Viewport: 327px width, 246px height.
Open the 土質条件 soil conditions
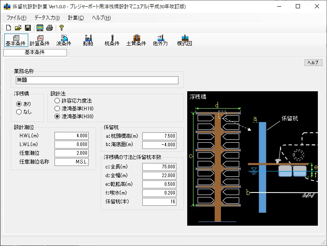coord(136,40)
